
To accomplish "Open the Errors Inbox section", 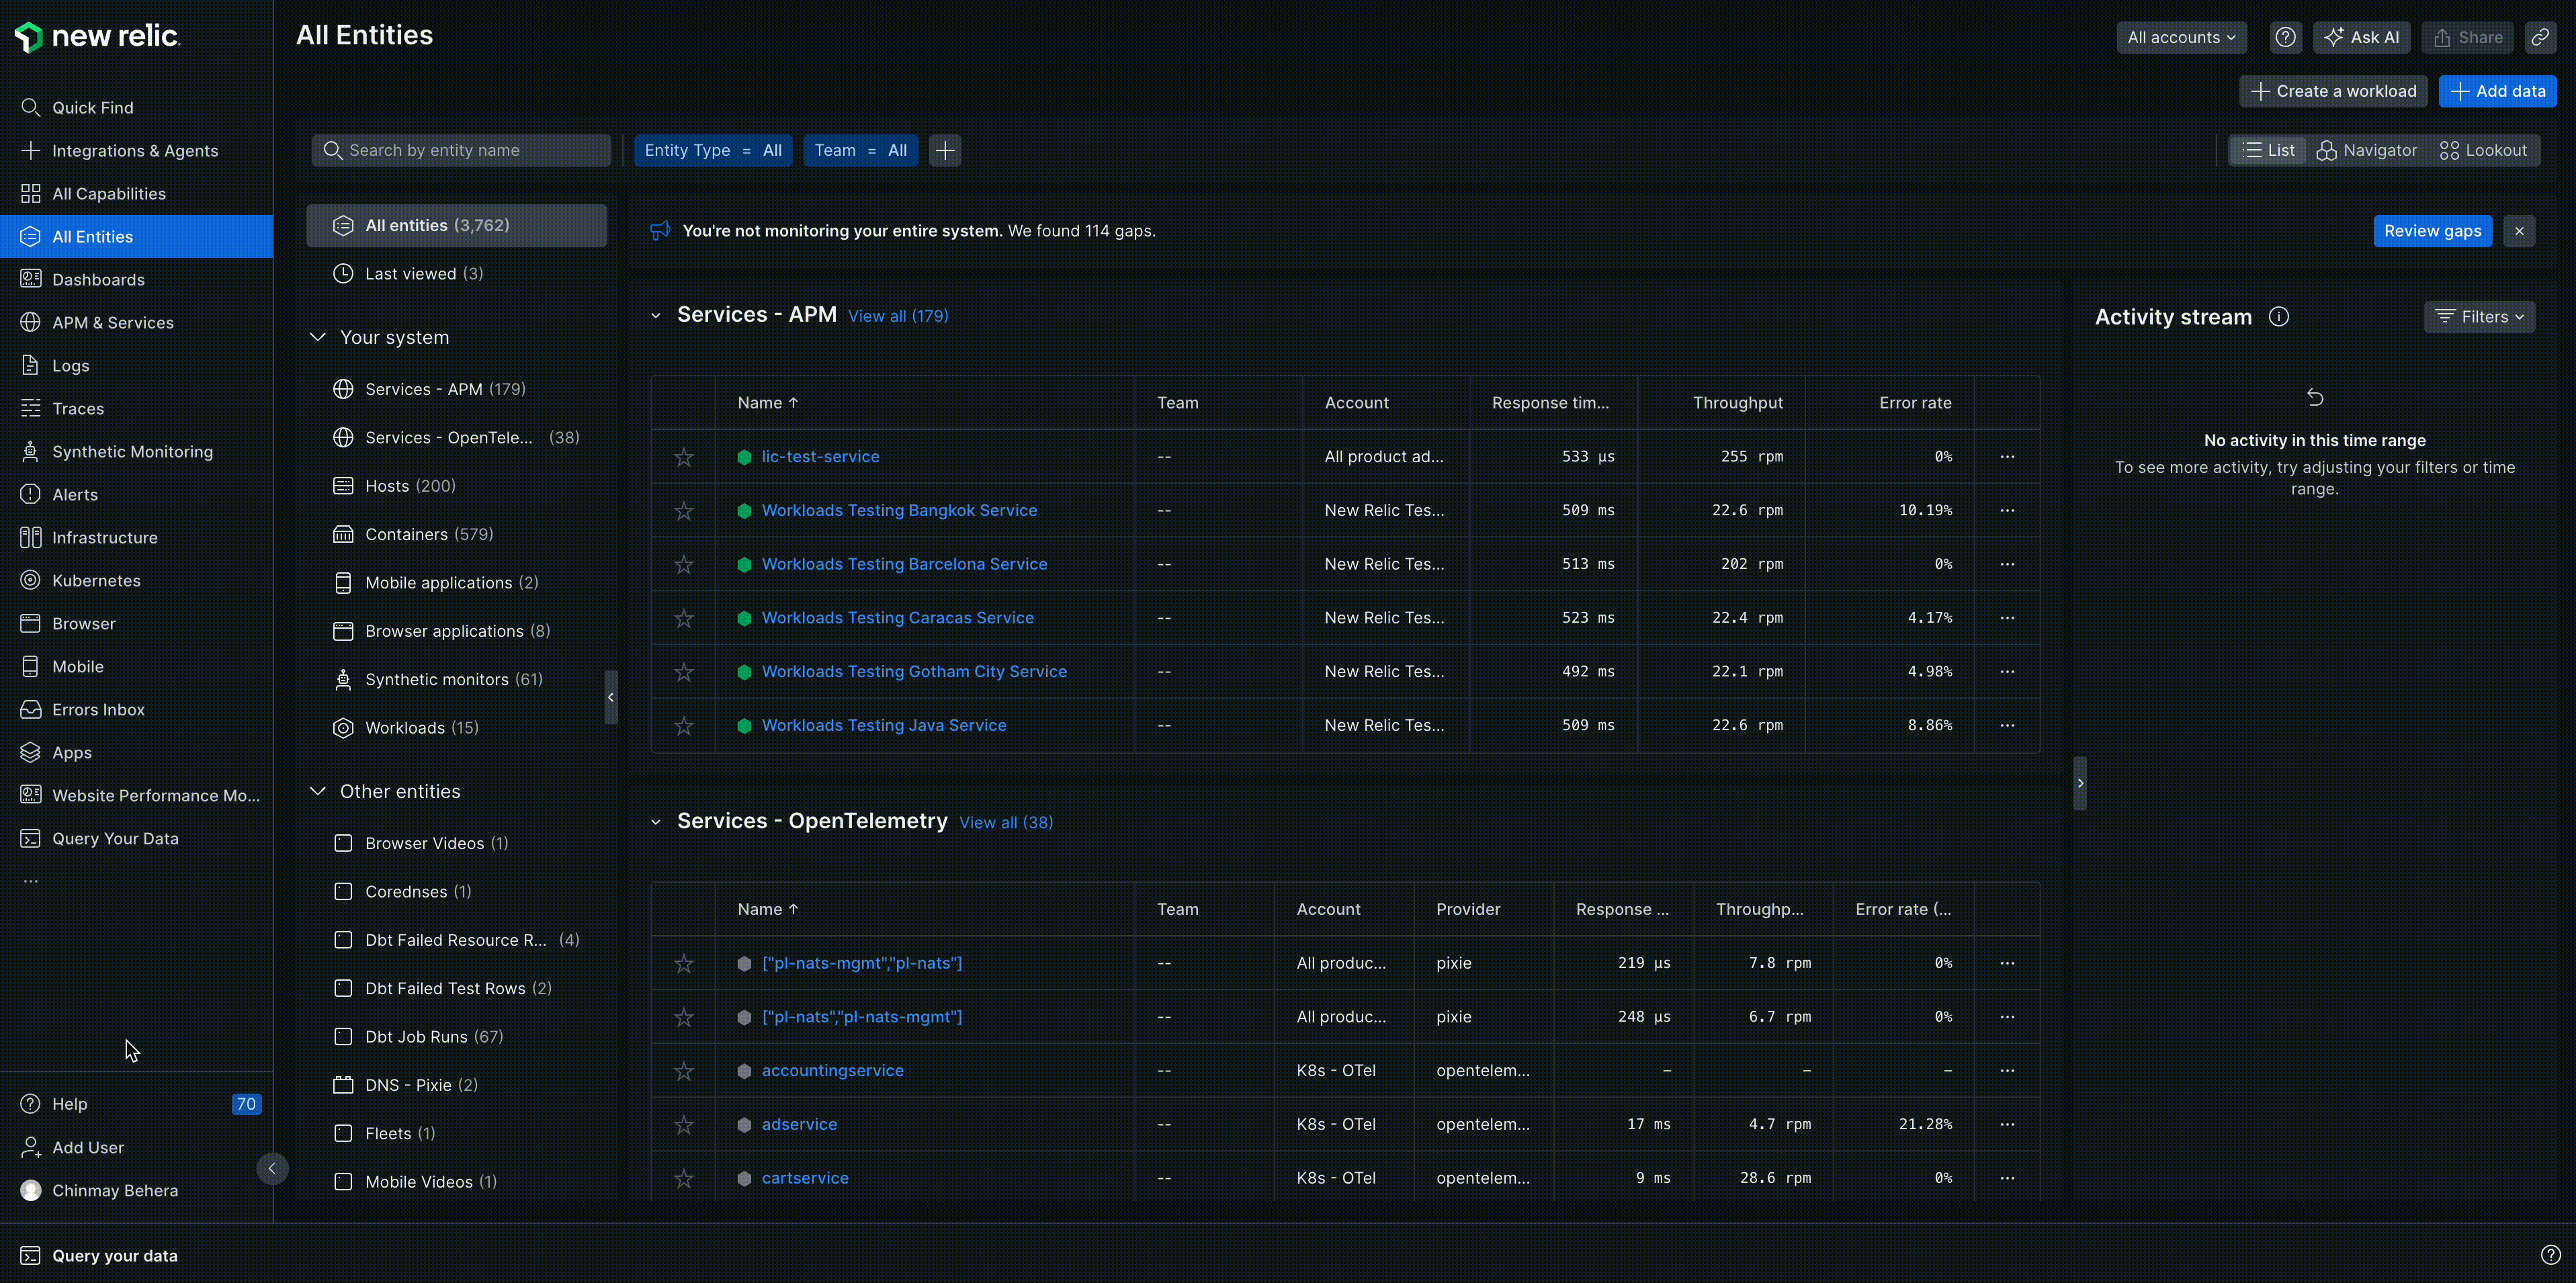I will coord(97,709).
